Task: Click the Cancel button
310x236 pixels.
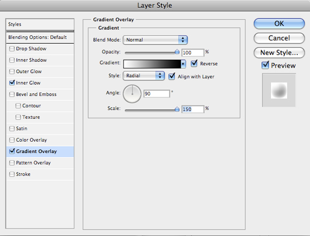Action: pos(279,38)
